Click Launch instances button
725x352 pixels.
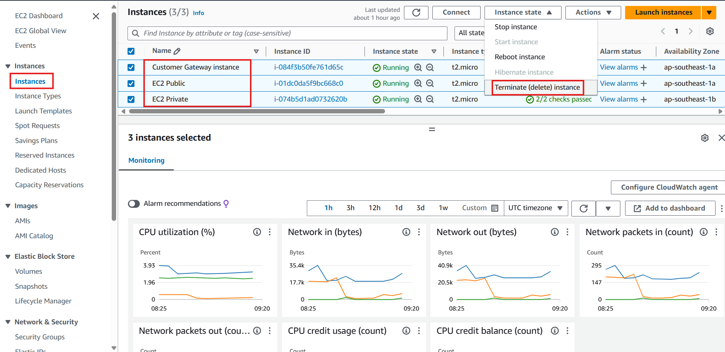click(663, 13)
